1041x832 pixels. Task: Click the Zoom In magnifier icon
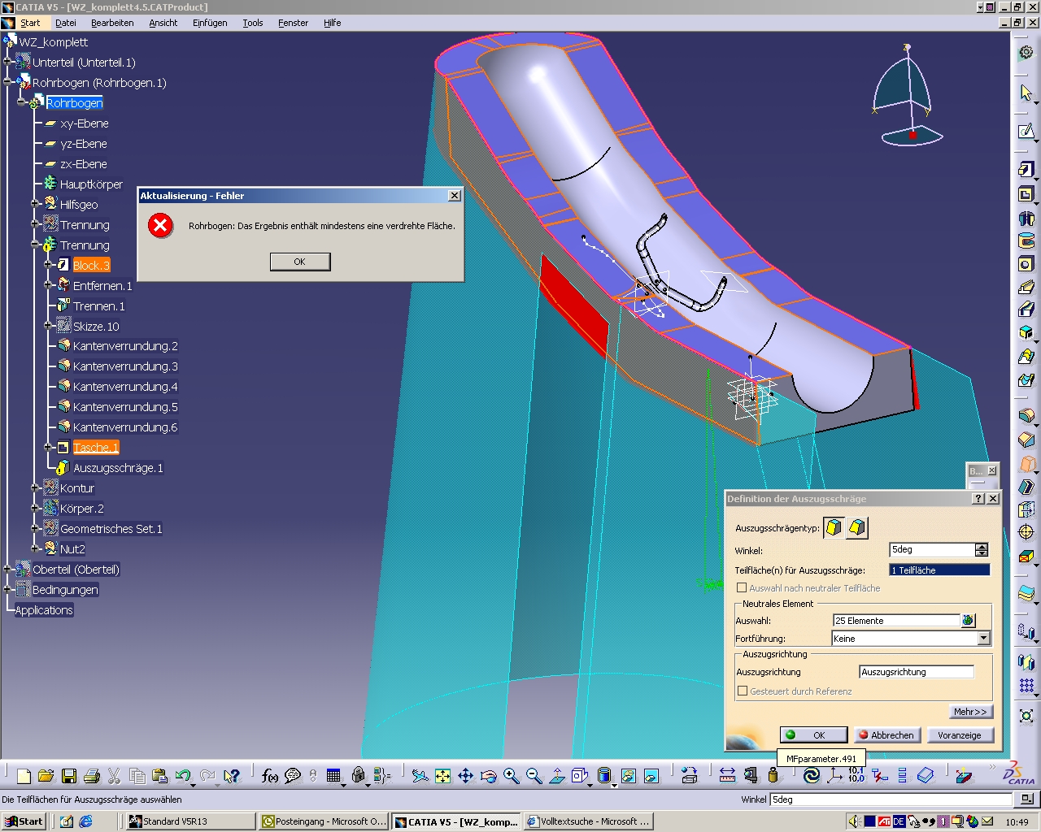(511, 776)
